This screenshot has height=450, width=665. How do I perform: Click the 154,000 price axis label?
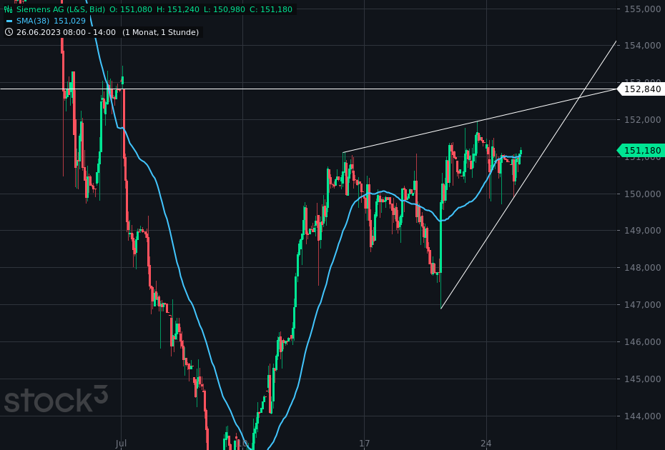(x=643, y=45)
